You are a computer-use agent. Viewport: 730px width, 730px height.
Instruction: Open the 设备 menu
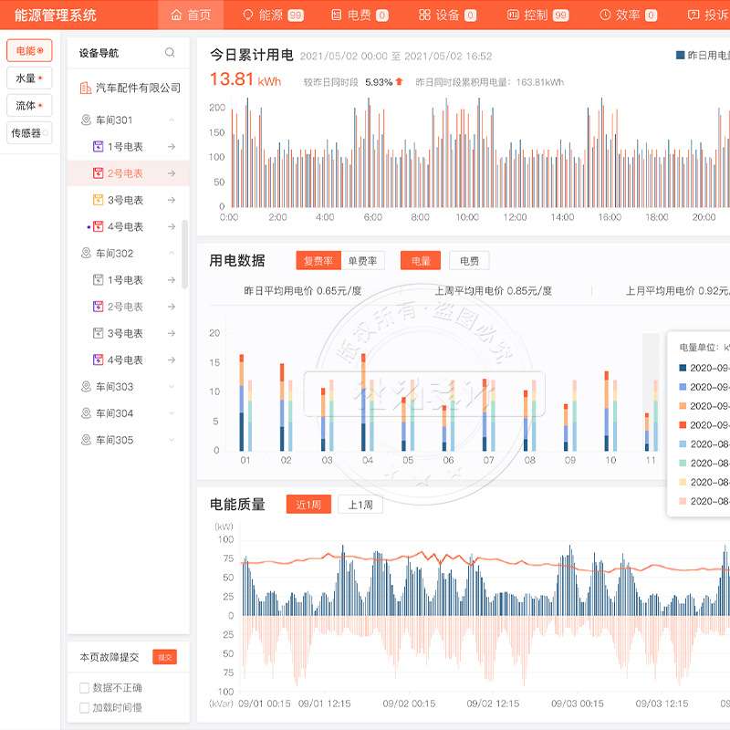pos(447,15)
